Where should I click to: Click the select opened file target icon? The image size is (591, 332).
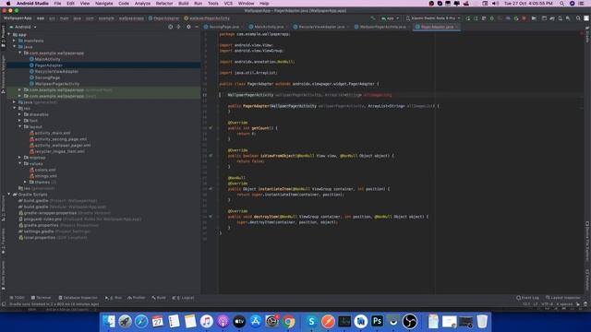[x=171, y=27]
